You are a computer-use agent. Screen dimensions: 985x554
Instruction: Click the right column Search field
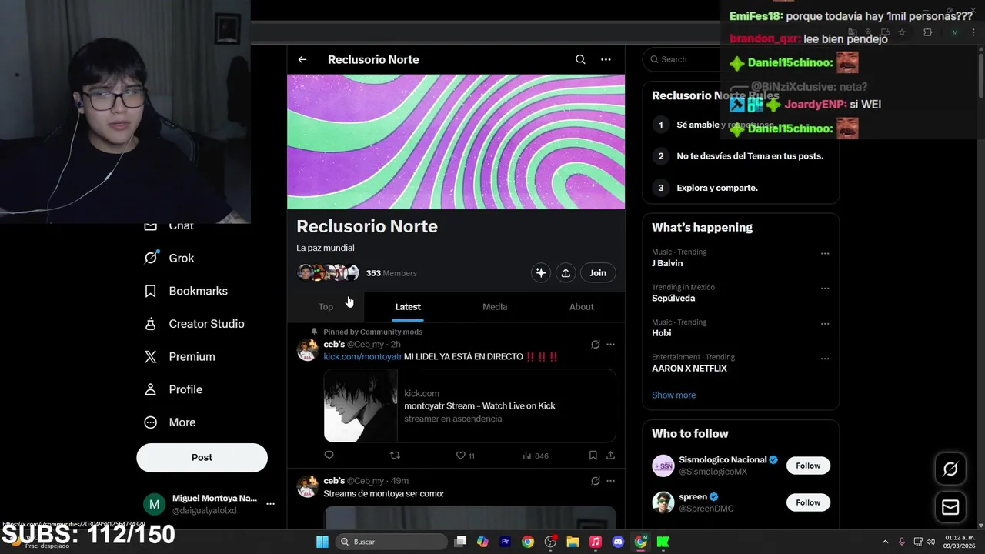[x=685, y=59]
